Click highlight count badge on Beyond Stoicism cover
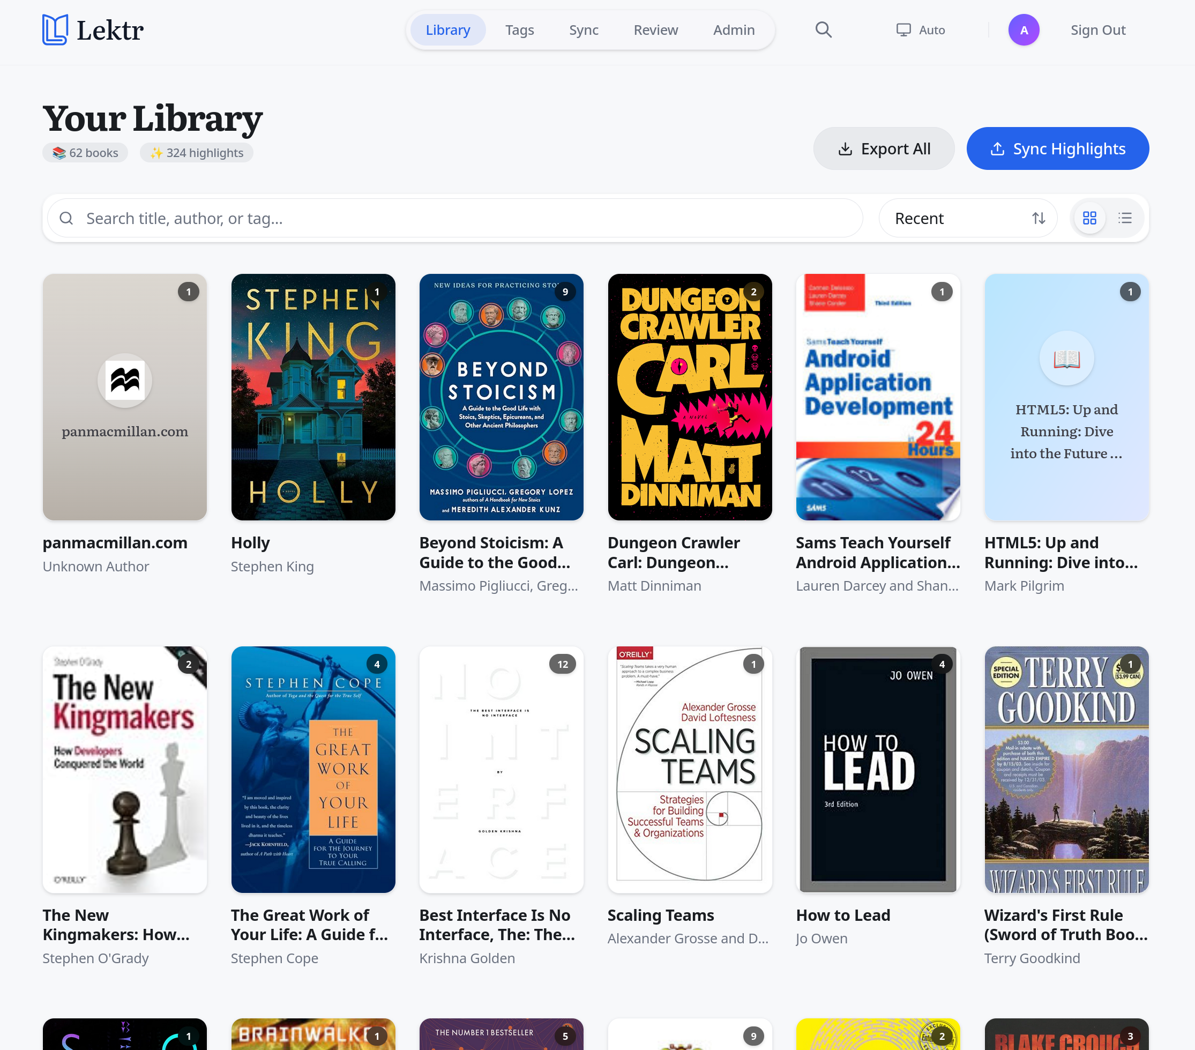The width and height of the screenshot is (1195, 1050). pos(565,292)
